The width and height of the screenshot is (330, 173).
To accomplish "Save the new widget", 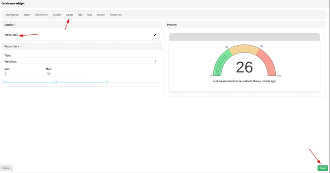I will pos(322,168).
